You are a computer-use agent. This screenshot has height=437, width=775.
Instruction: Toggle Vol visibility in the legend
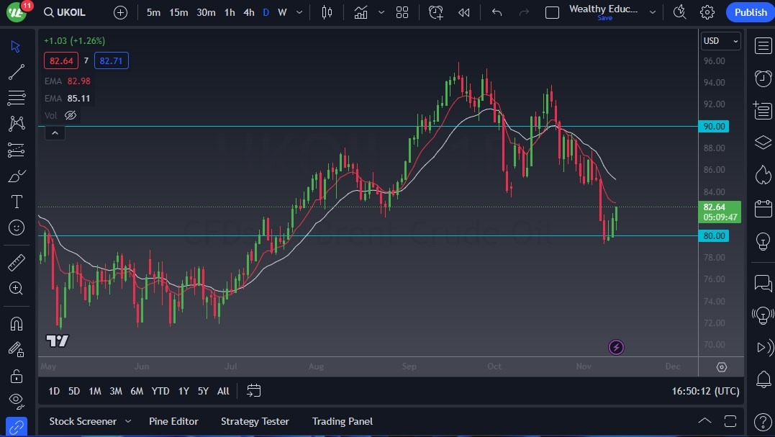click(x=70, y=115)
